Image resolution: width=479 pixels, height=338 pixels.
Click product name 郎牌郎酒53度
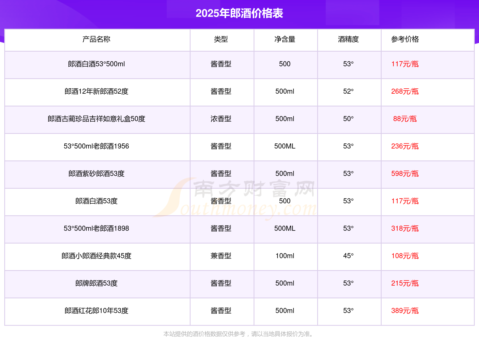pyautogui.click(x=96, y=283)
